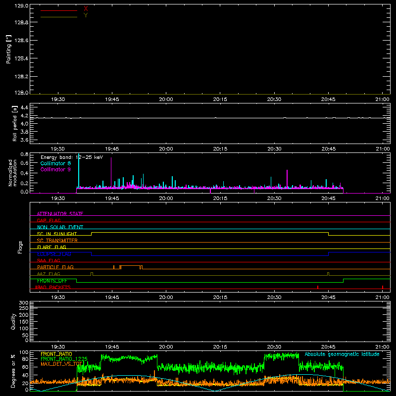The height and width of the screenshot is (396, 396).
Task: Click the 3.6 tick on Roll period axis
Action: 24,140
